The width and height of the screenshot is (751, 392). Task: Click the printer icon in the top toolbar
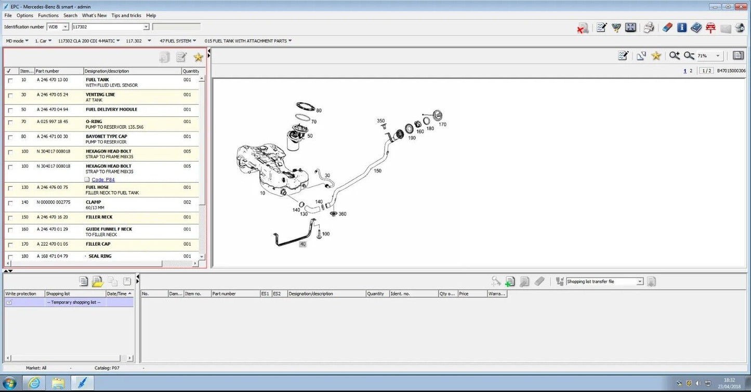[648, 28]
